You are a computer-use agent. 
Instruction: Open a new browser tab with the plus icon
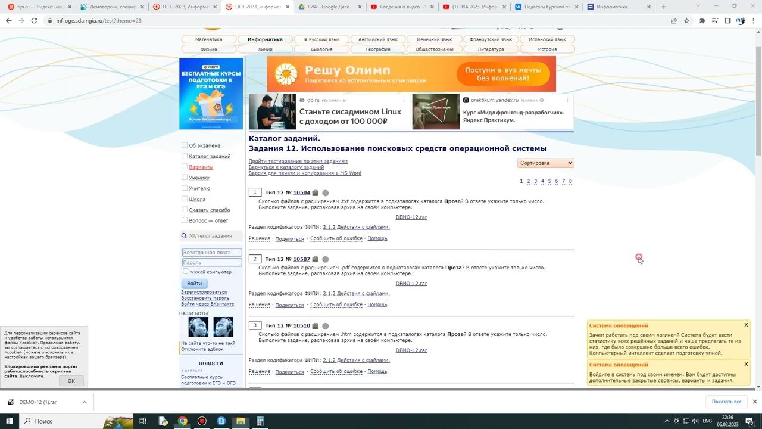click(664, 7)
